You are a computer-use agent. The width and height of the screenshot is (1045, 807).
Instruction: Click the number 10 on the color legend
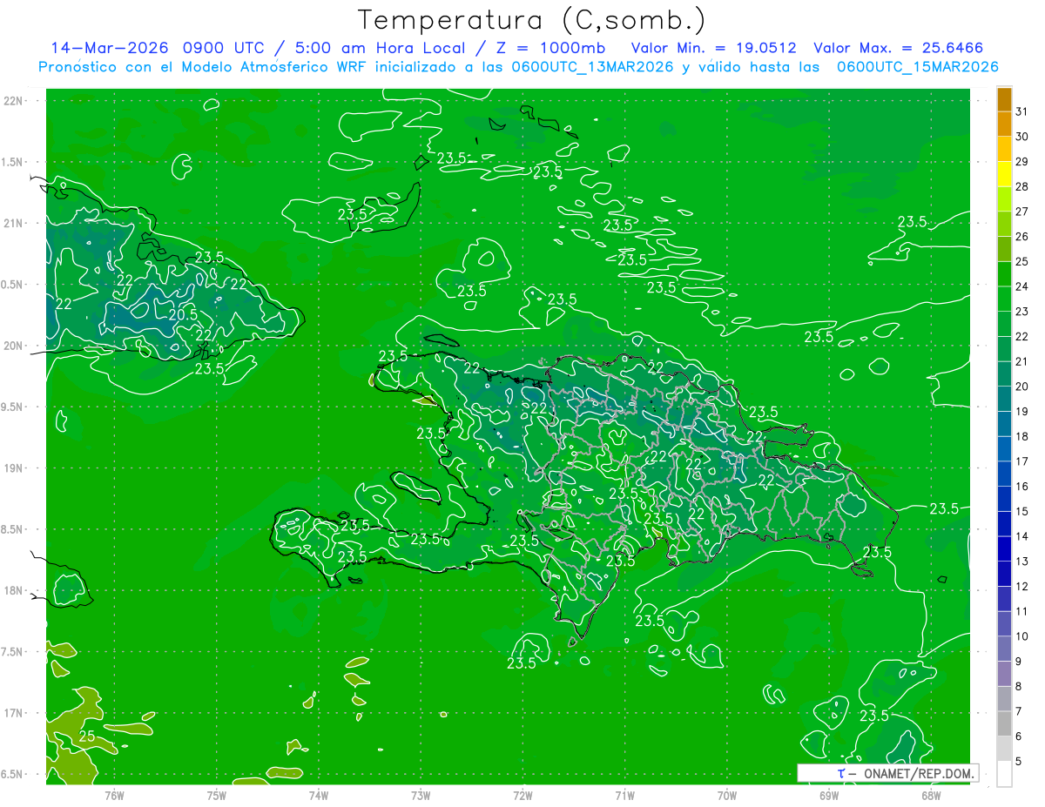point(1022,636)
